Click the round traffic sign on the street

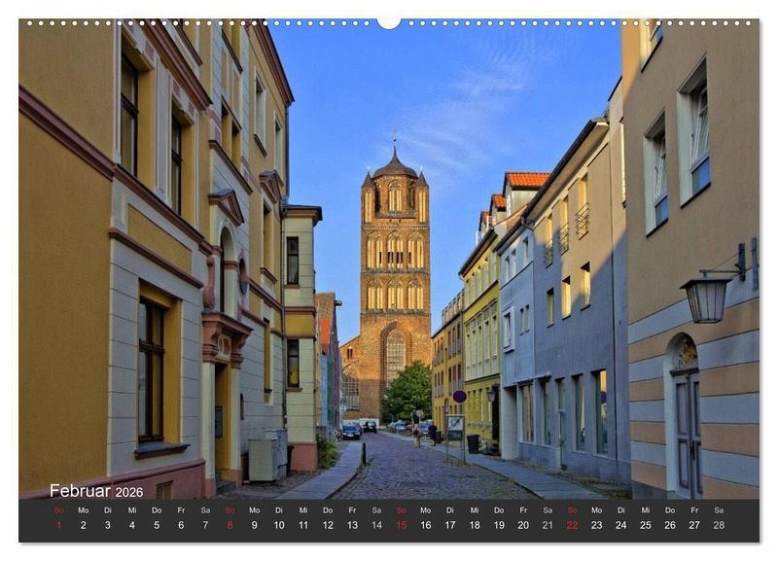pyautogui.click(x=459, y=397)
